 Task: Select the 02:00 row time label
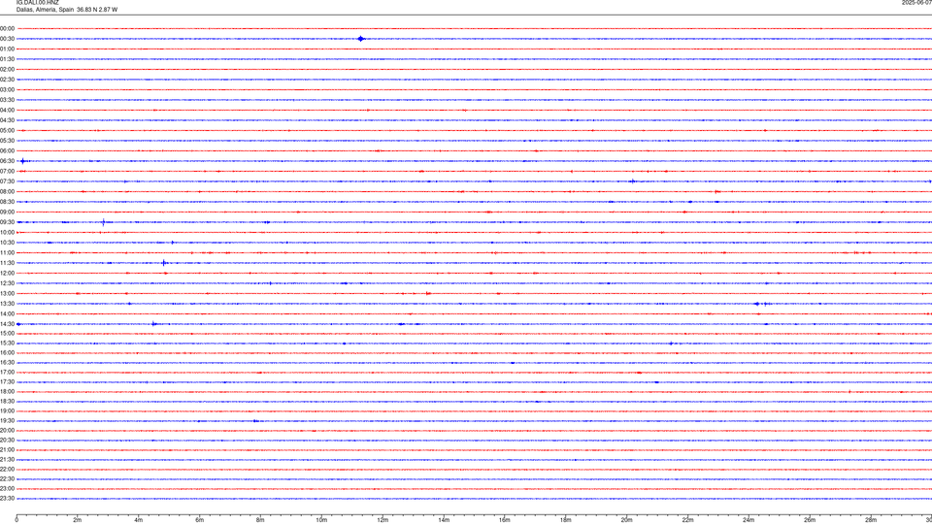[x=7, y=70]
